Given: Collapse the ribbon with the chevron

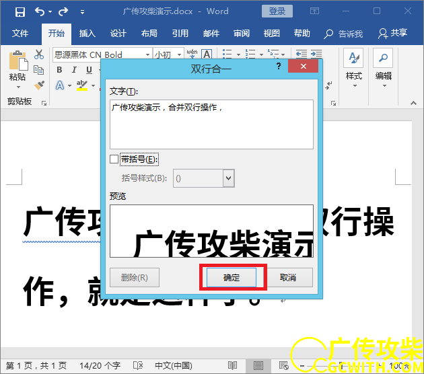Looking at the screenshot, I should (x=413, y=103).
